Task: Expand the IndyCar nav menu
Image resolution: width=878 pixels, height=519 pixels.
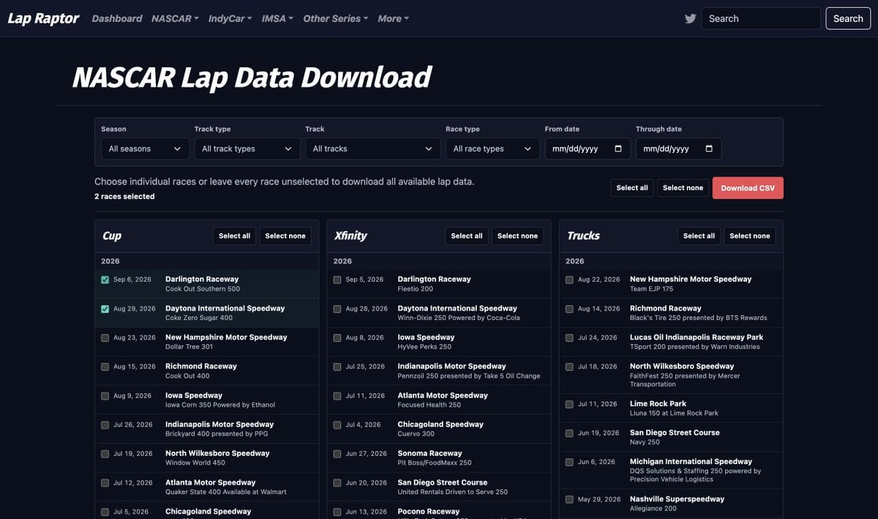Action: tap(230, 18)
